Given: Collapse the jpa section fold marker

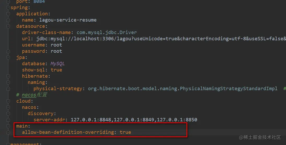Looking at the screenshot, I should (x=8, y=57).
